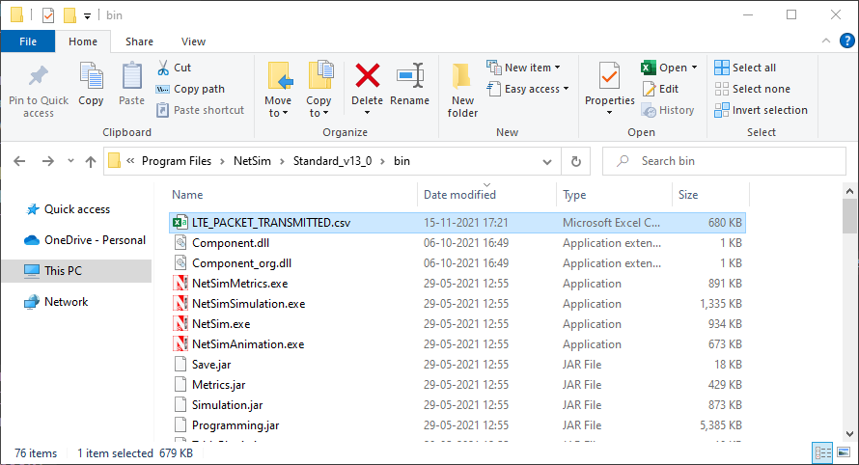Image resolution: width=859 pixels, height=465 pixels.
Task: Open the File menu tab
Action: 28,41
